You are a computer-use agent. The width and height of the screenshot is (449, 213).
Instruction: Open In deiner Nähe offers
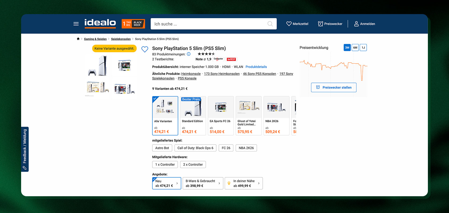(244, 183)
